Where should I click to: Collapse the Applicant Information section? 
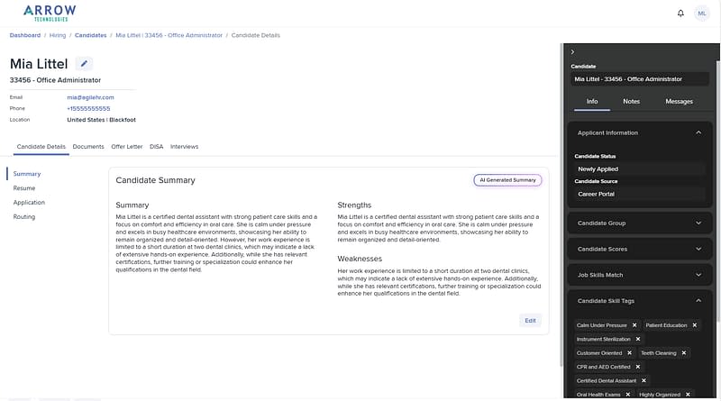click(x=698, y=132)
